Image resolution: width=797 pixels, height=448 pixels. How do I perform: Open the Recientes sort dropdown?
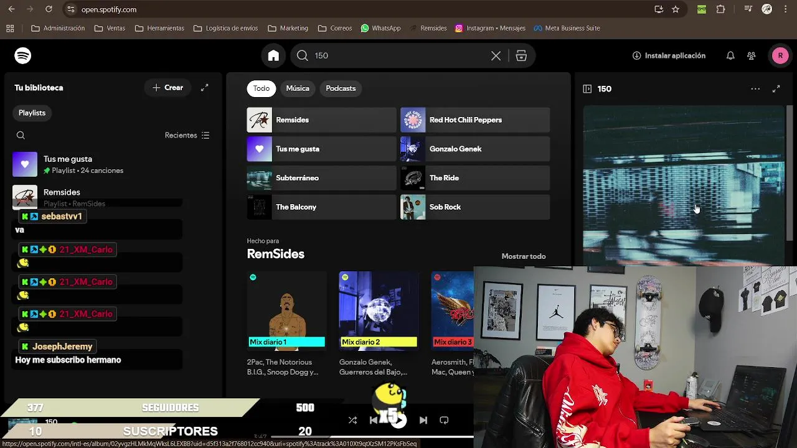tap(187, 135)
